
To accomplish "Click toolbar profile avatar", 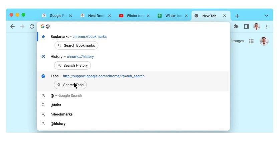I will point(257,26).
